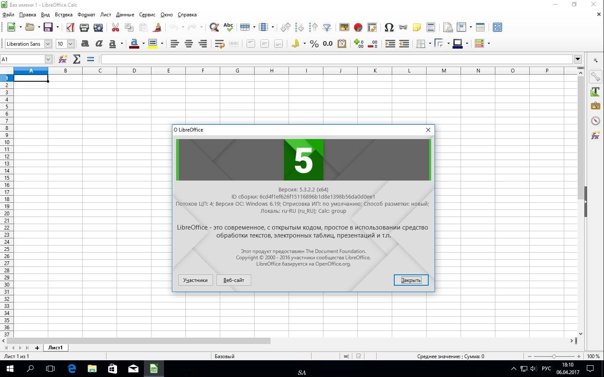Format as percent
The width and height of the screenshot is (604, 377).
coord(314,44)
